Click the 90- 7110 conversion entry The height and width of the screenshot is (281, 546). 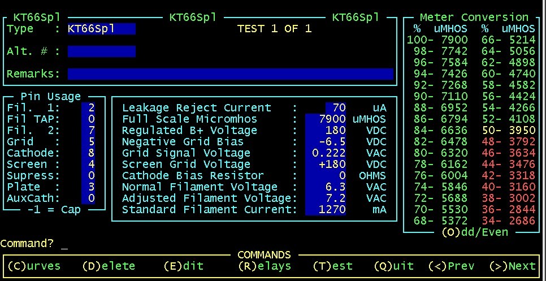(441, 96)
